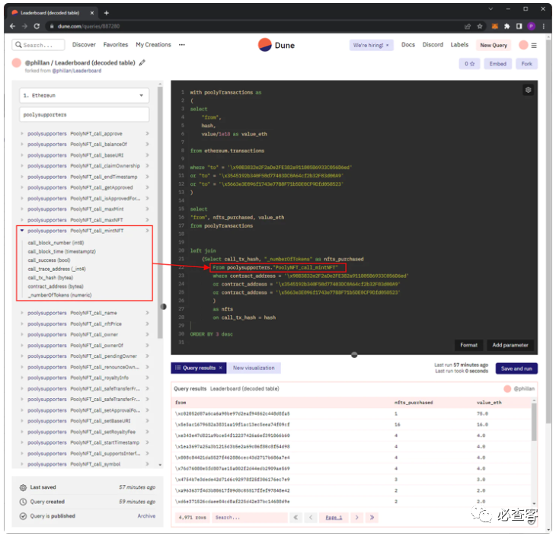Viewport: 556px width, 539px height.
Task: Open the editor settings gear
Action: tap(528, 90)
